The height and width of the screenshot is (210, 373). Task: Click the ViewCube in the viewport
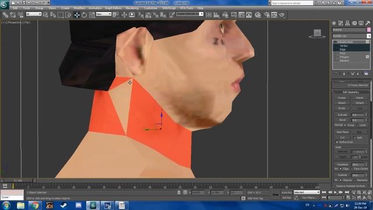click(x=317, y=34)
